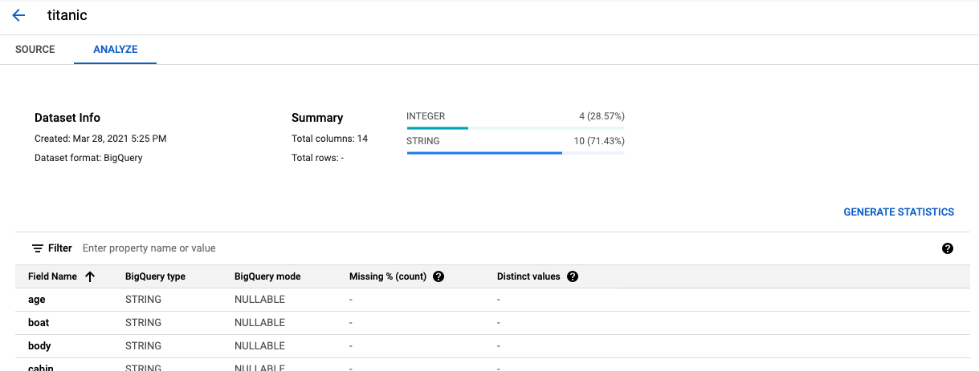
Task: Click the Distinct values column header
Action: [x=528, y=276]
